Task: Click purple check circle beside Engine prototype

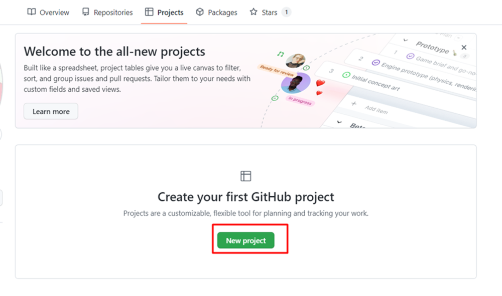Action: [x=375, y=63]
